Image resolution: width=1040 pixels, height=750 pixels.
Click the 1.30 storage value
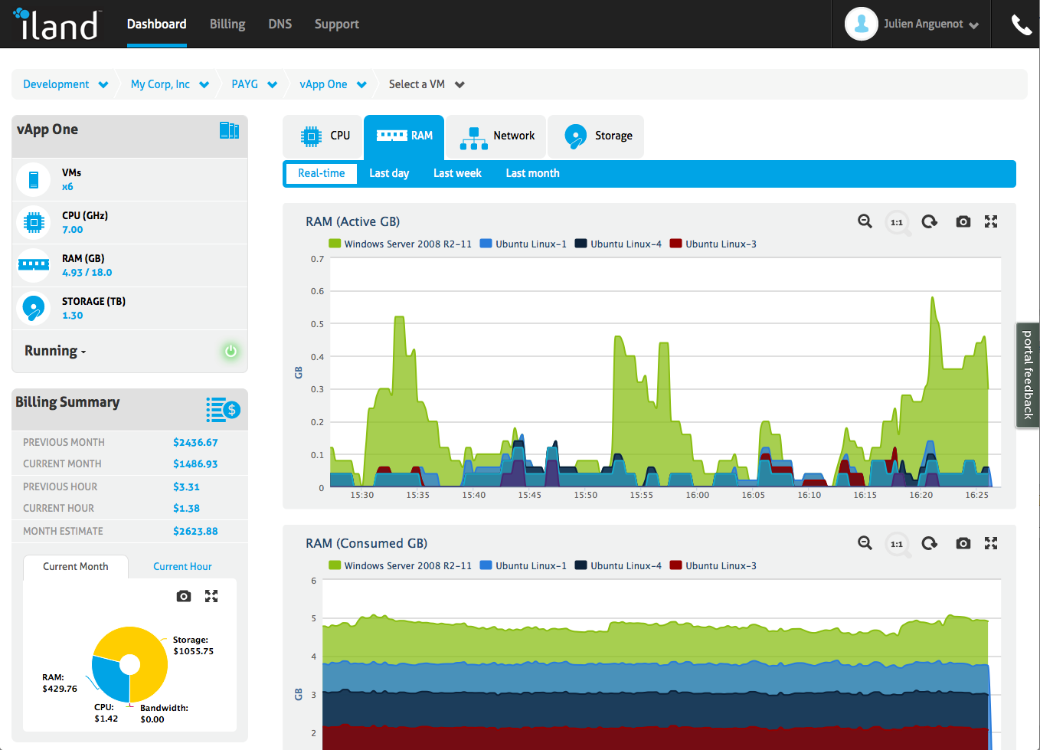[73, 316]
